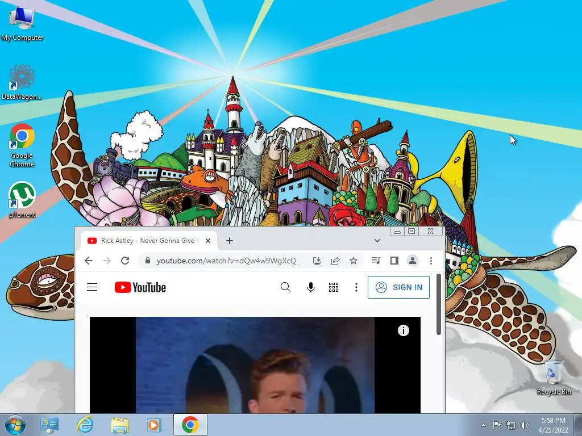Reload the YouTube page

click(x=125, y=261)
